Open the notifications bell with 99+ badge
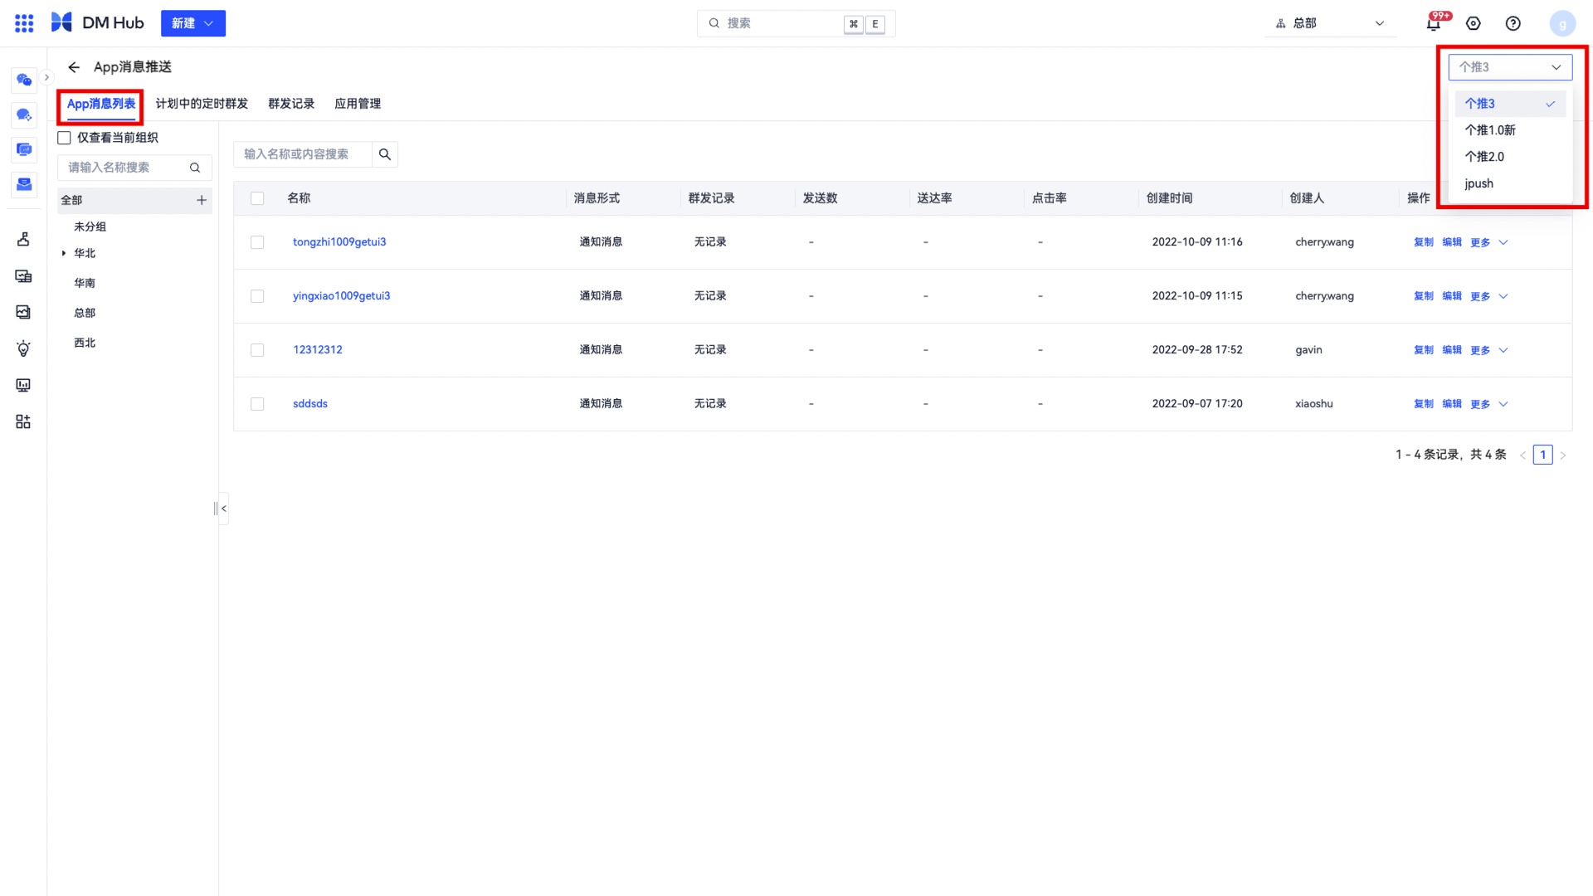 pyautogui.click(x=1434, y=23)
